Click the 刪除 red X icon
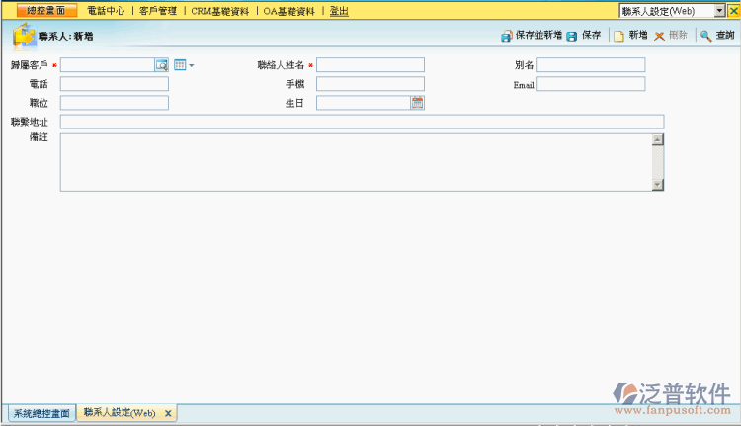The width and height of the screenshot is (741, 426). point(659,36)
